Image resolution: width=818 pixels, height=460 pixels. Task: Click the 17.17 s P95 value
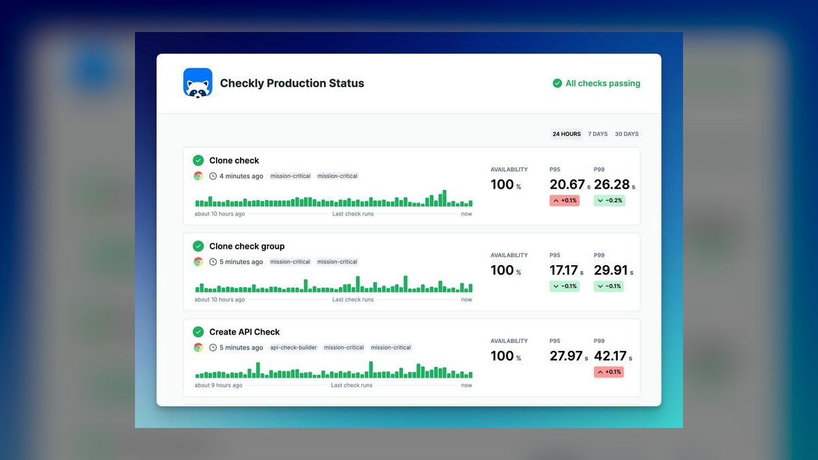coord(567,271)
